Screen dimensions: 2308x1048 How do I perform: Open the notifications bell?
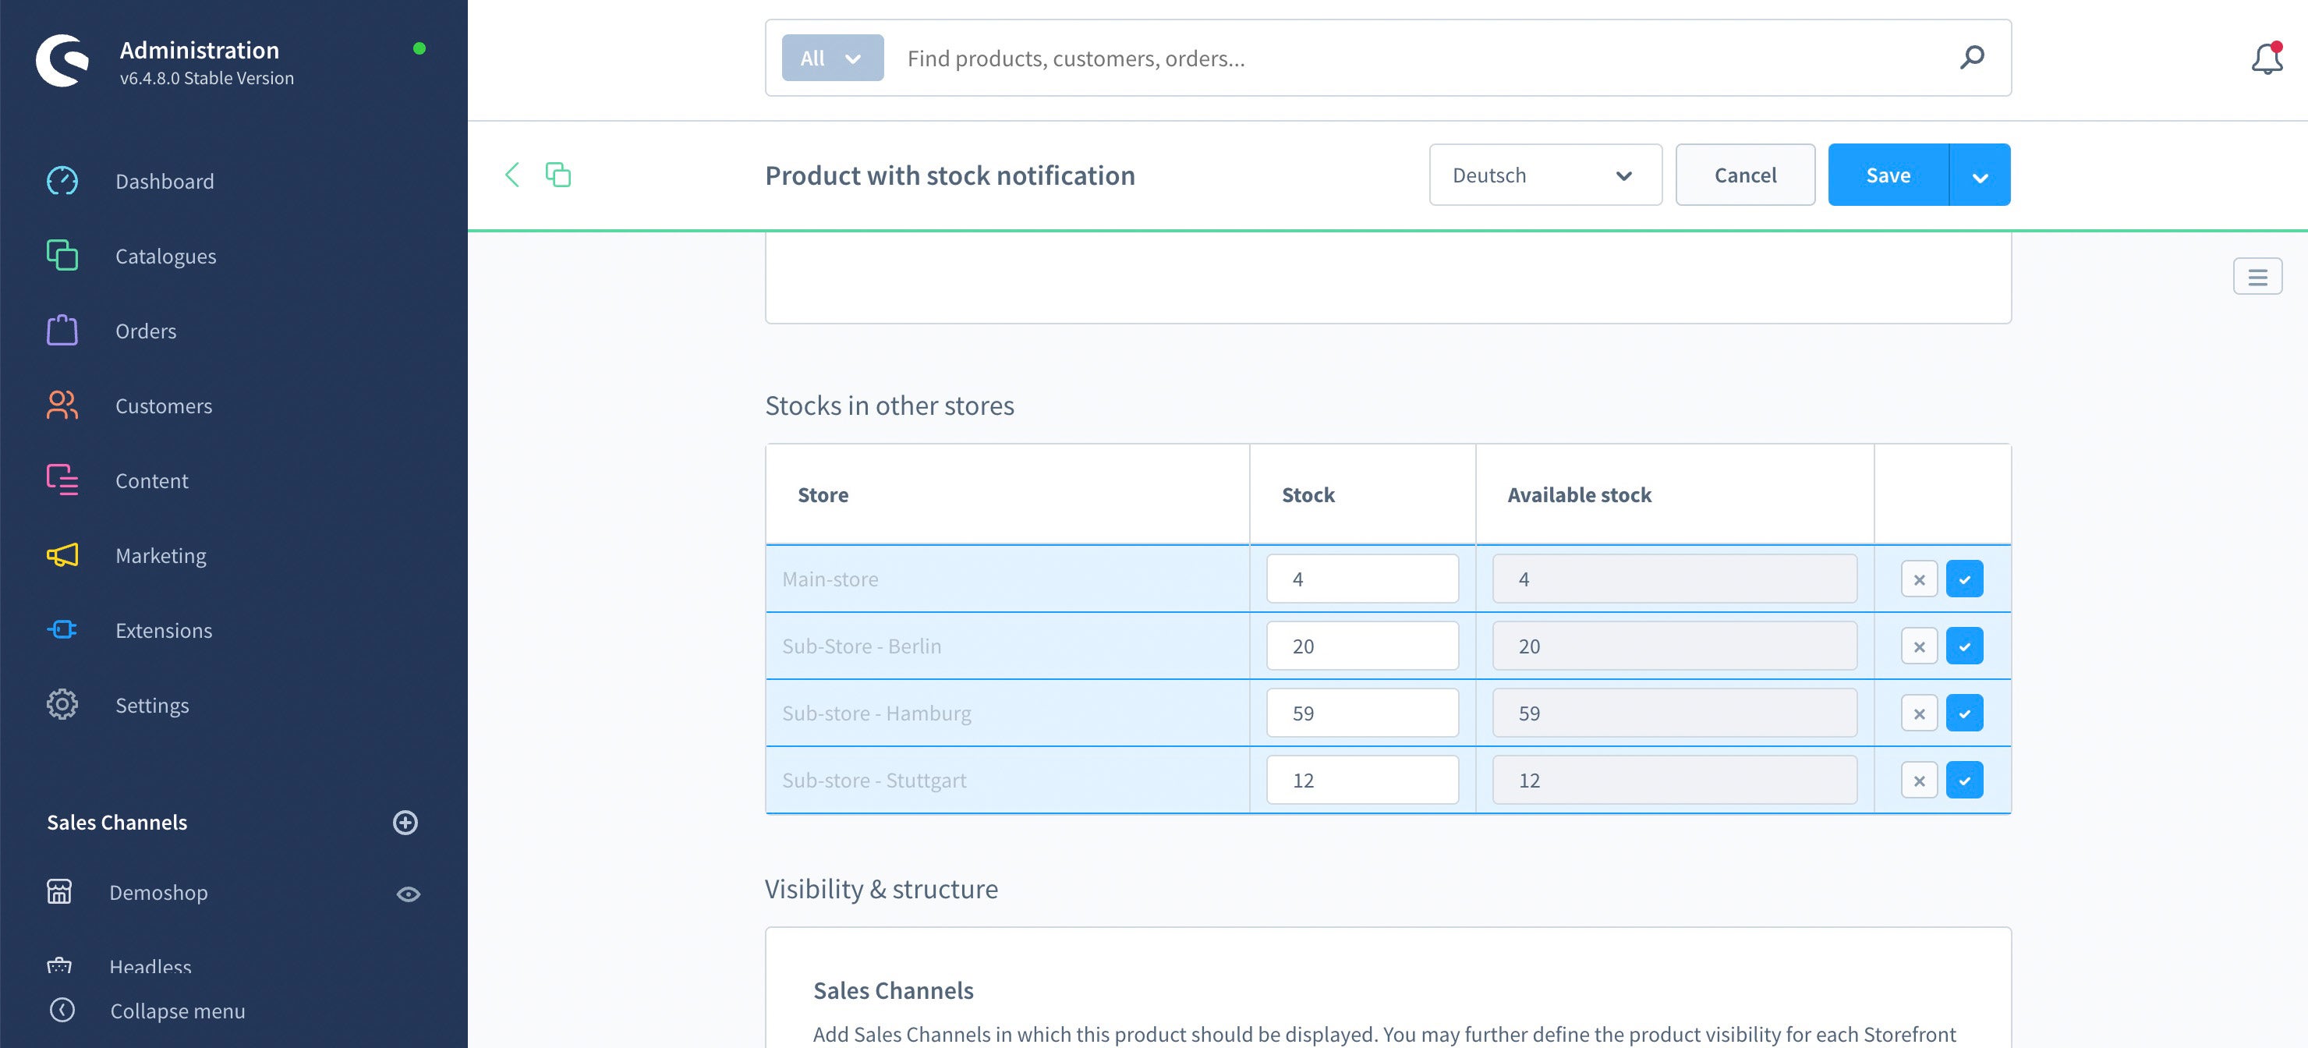pyautogui.click(x=2267, y=58)
